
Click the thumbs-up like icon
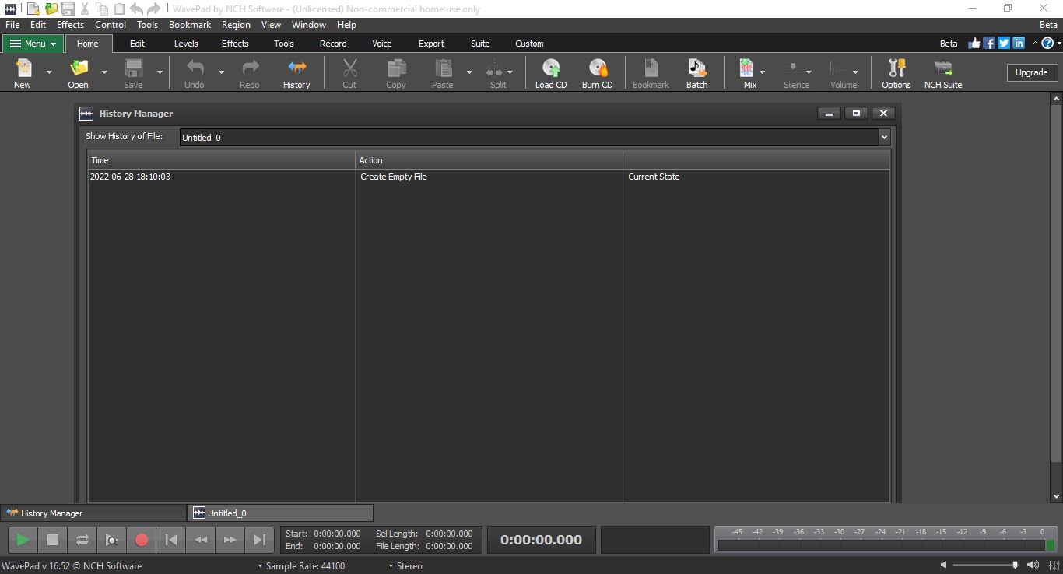[x=974, y=44]
